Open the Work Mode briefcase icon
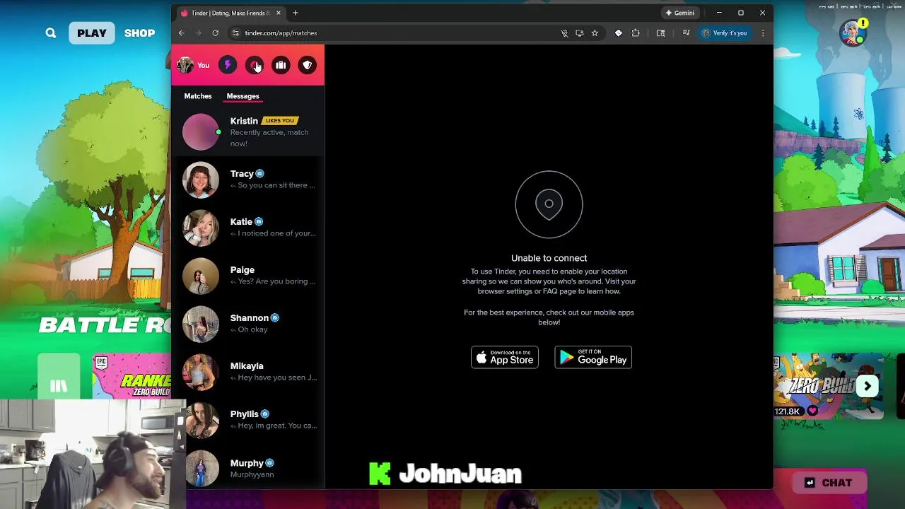905x509 pixels. coord(281,65)
